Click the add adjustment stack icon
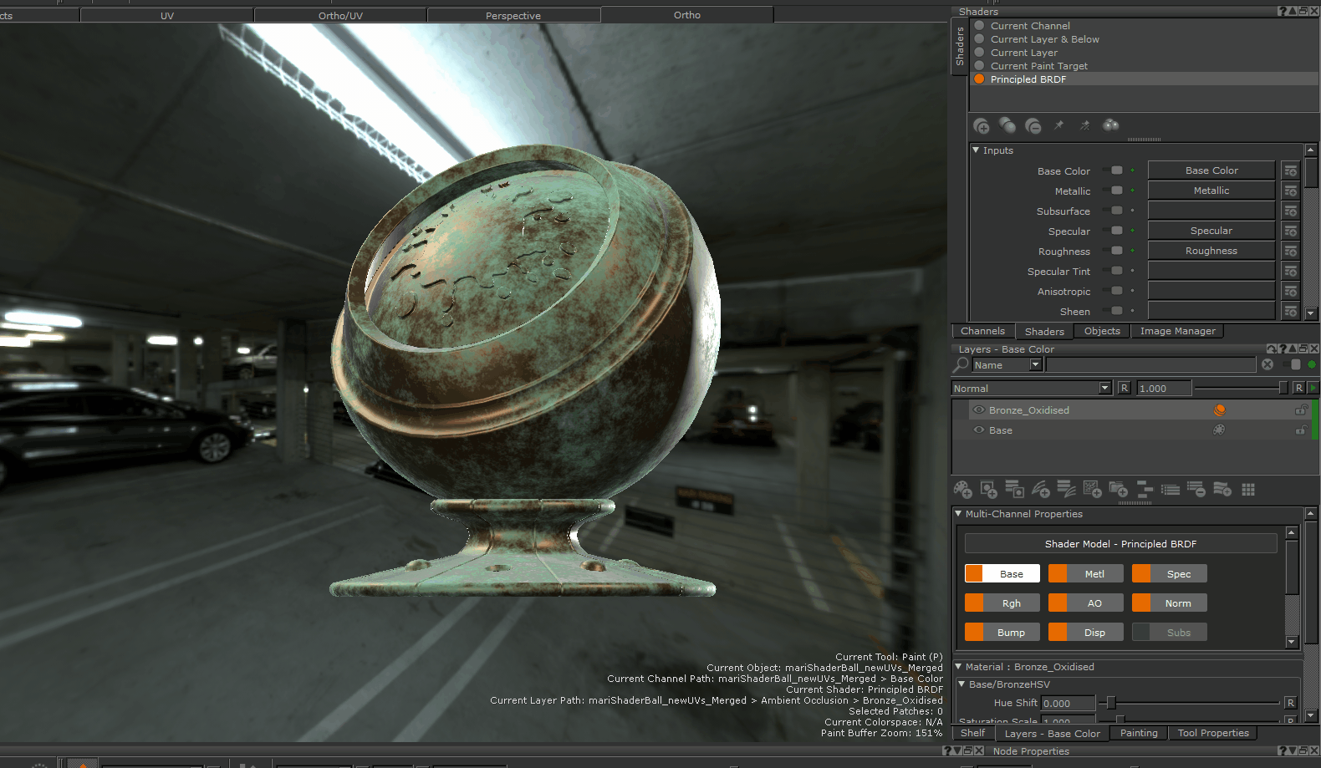Viewport: 1321px width, 768px height. pos(1067,490)
